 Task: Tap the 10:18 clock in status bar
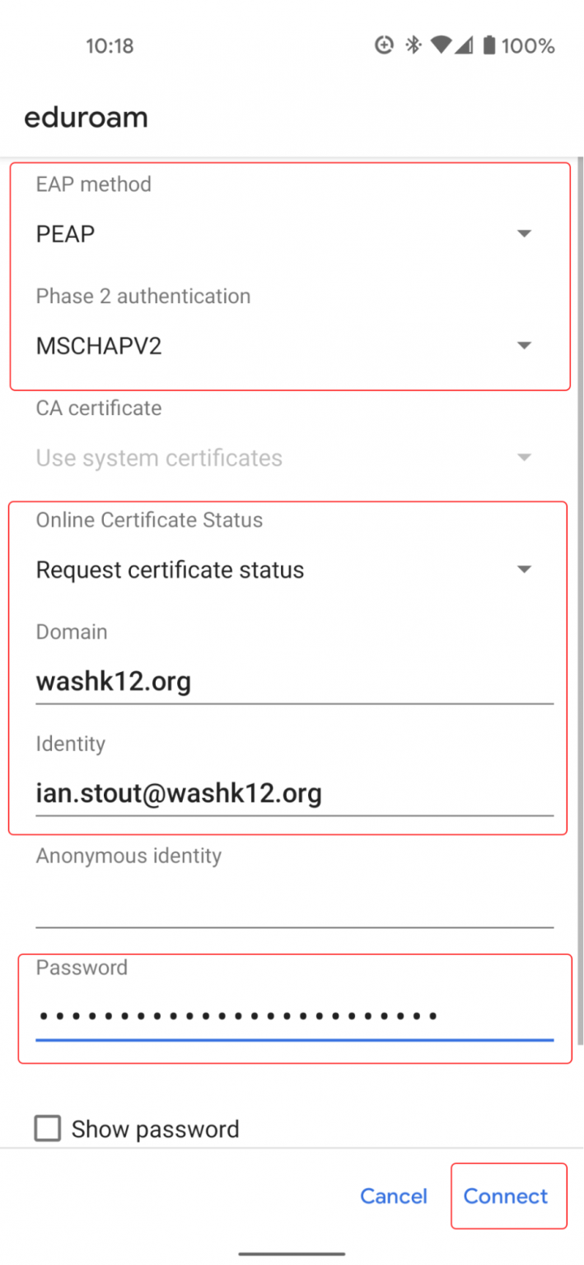click(110, 46)
